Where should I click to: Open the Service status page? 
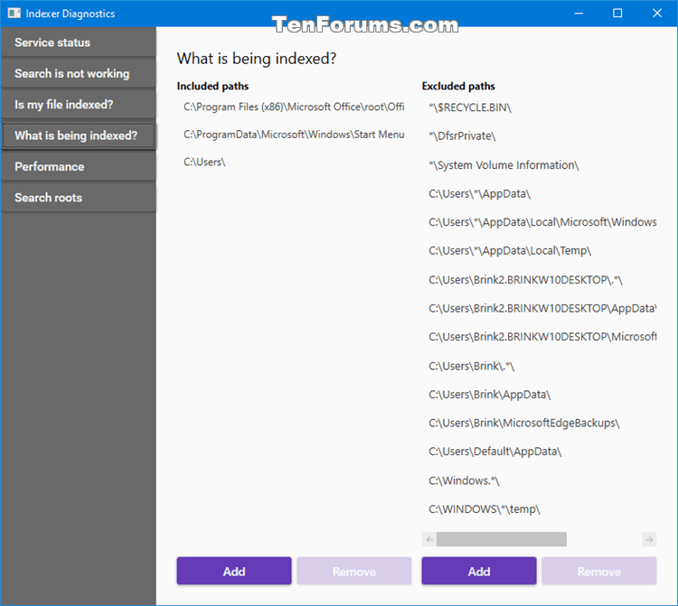[x=79, y=42]
